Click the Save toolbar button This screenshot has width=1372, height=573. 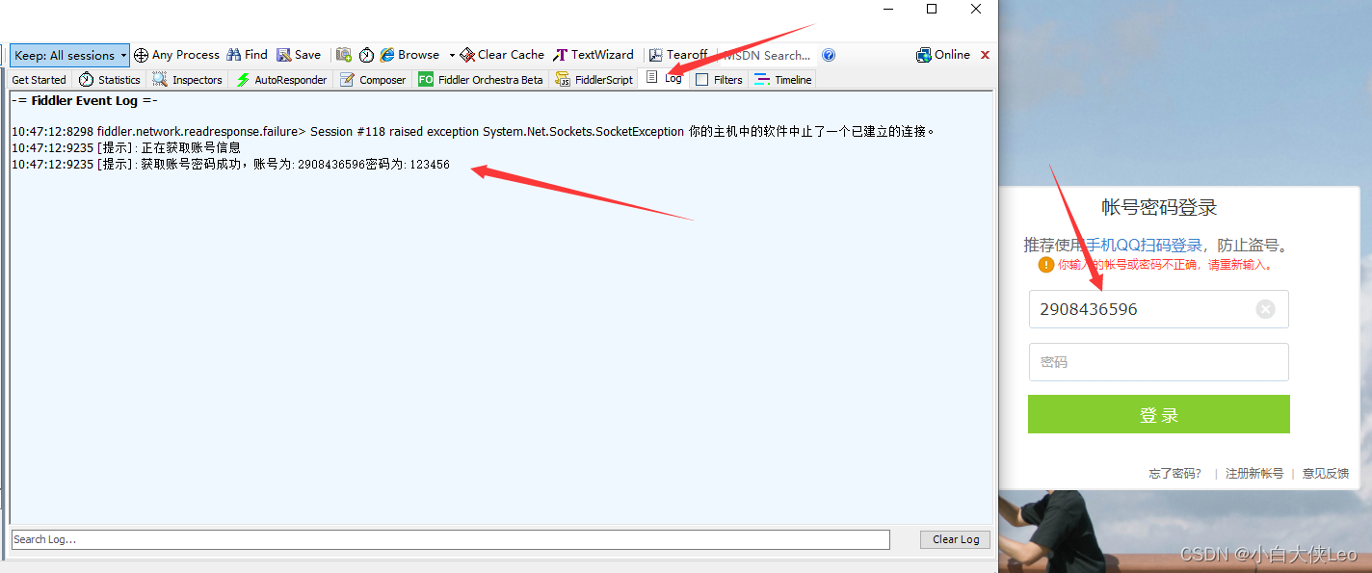point(299,55)
